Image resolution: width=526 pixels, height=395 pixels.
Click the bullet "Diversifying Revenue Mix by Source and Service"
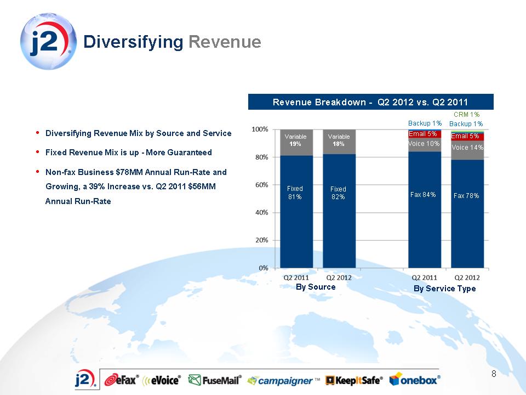(138, 133)
